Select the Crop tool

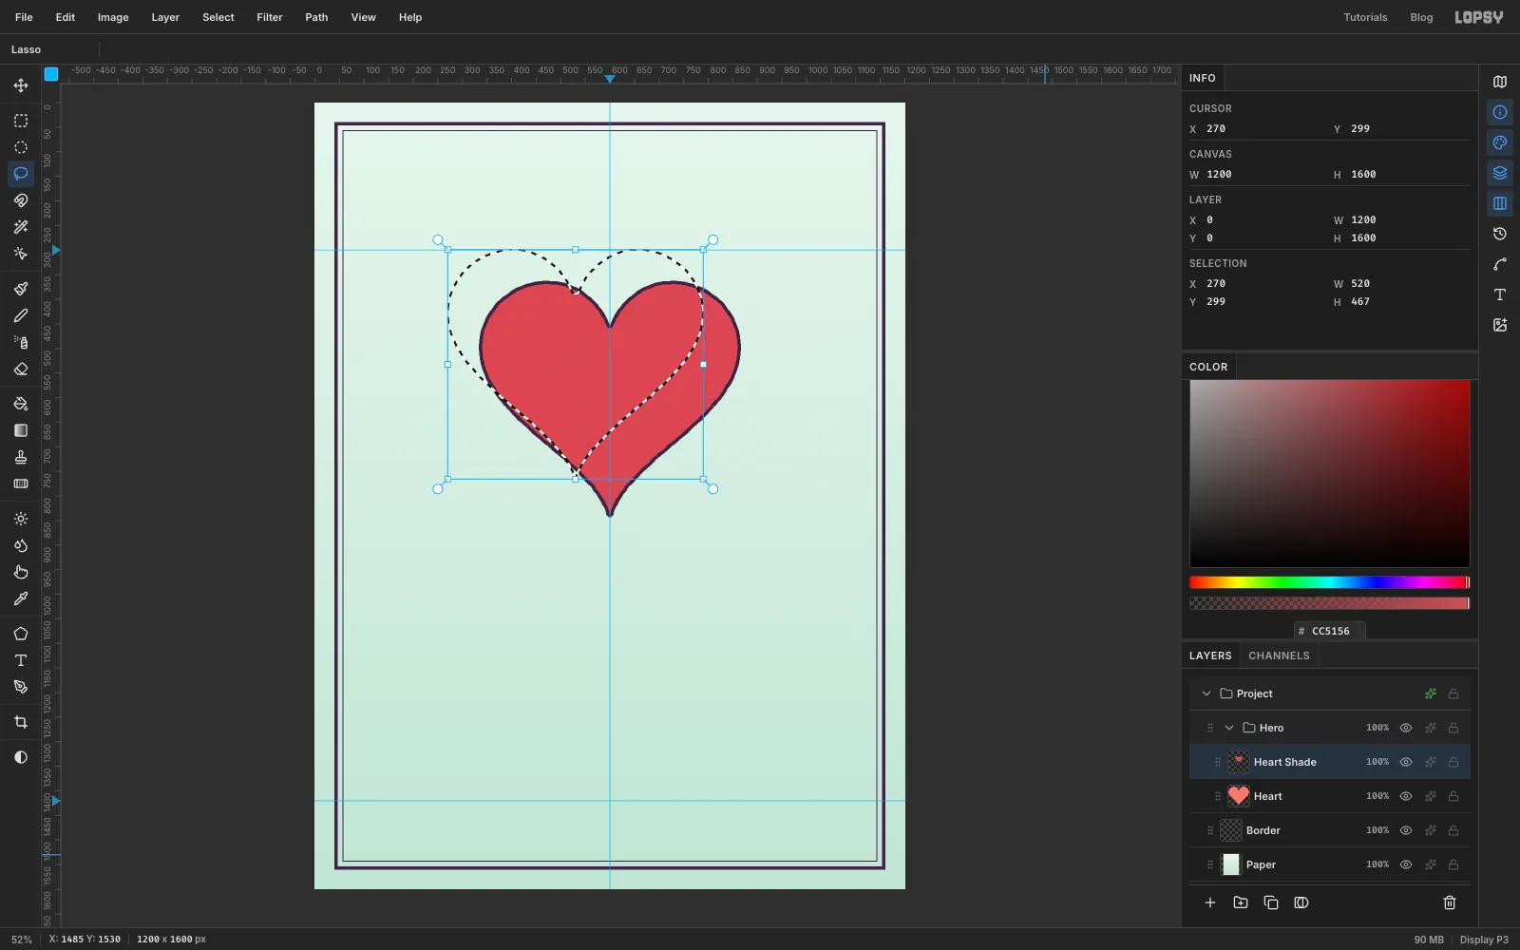[x=21, y=722]
